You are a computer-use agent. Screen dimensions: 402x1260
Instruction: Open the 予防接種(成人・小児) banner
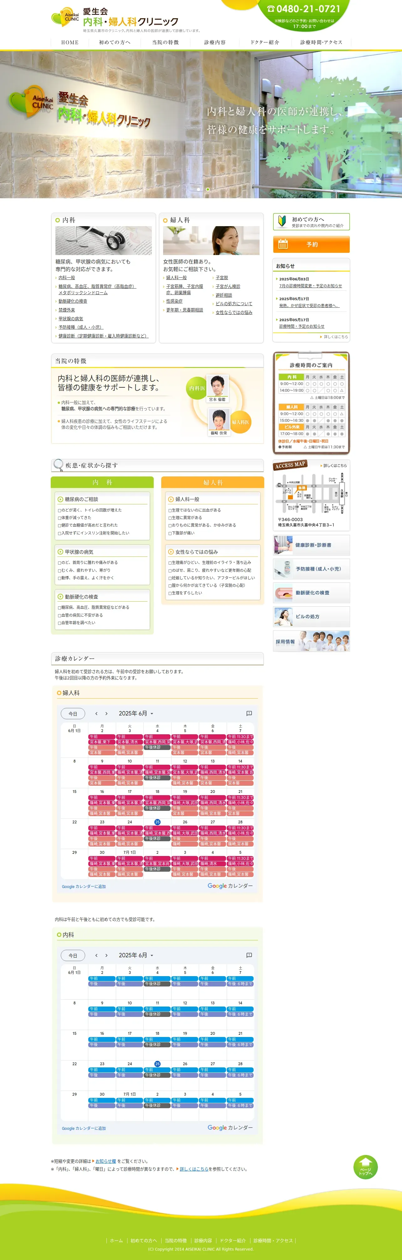(x=311, y=569)
